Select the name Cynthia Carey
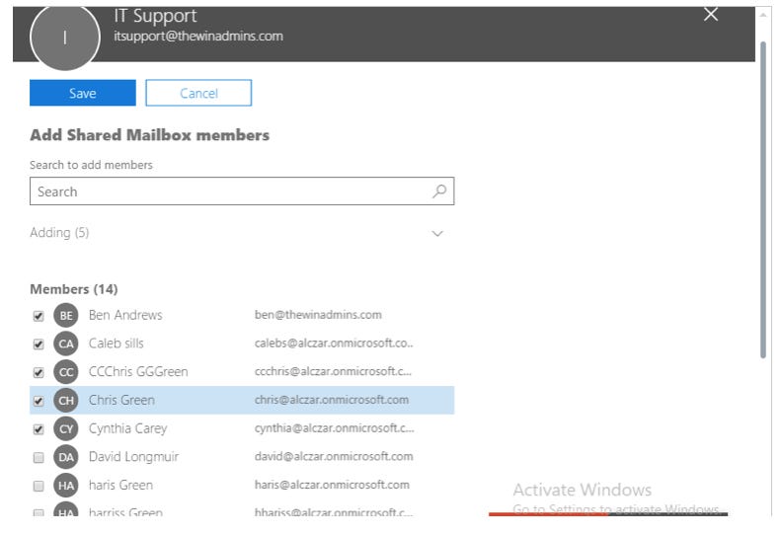Screen dimensions: 783x535 pyautogui.click(x=127, y=428)
